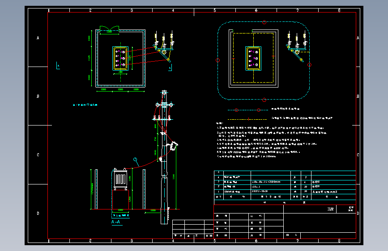
Task: Click the 1160 dimension beside the transformer
Action: point(130,178)
